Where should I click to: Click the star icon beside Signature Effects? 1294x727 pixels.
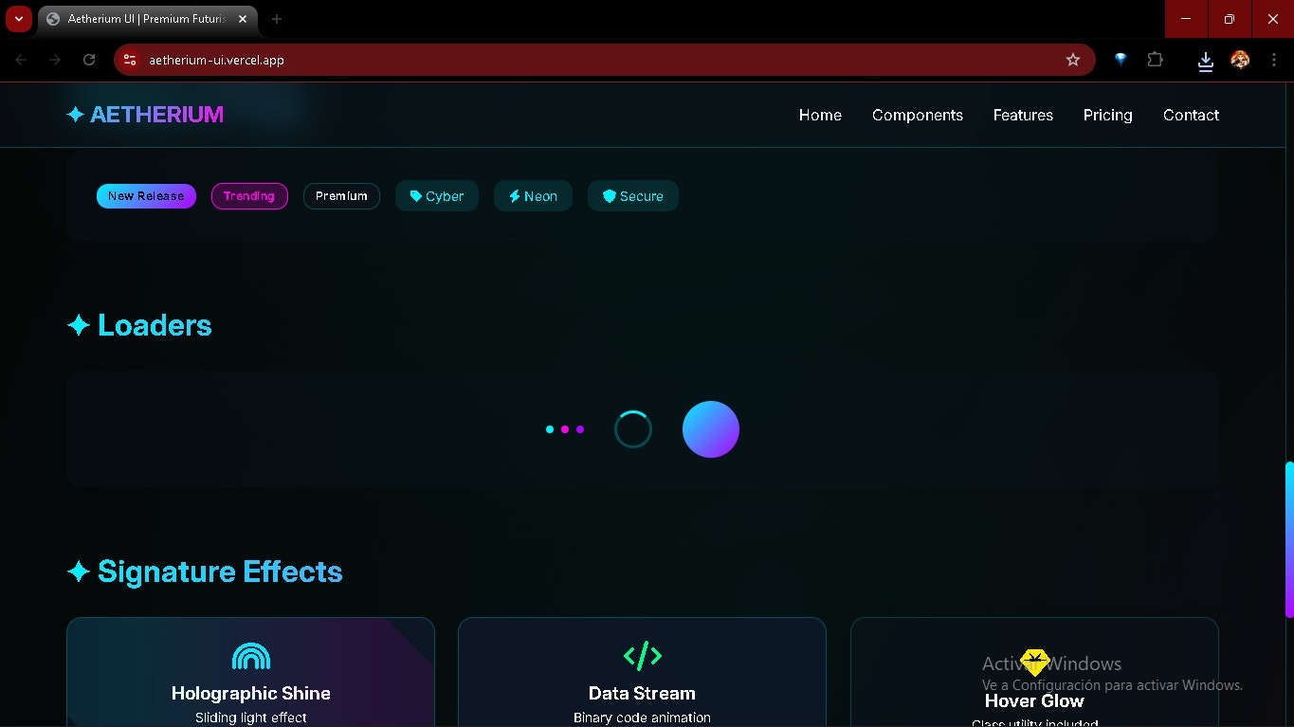[79, 572]
